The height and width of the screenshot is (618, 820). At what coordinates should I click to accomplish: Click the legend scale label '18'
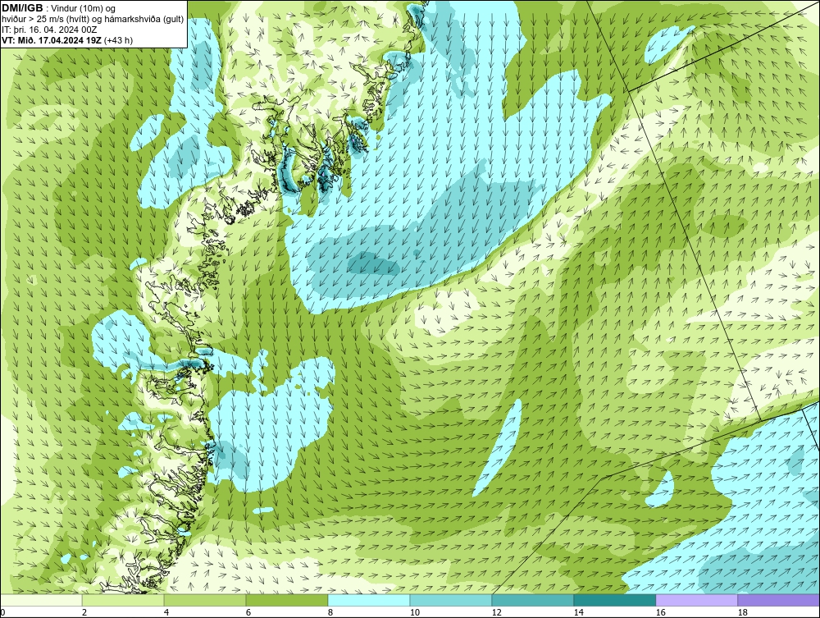742,612
